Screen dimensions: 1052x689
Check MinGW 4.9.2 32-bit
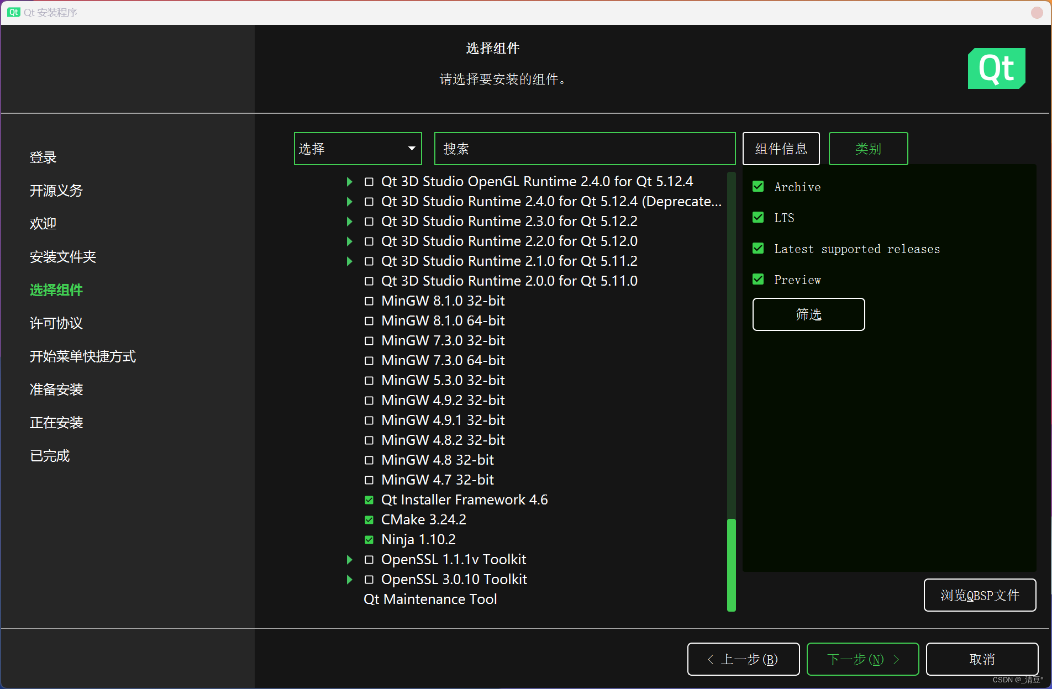(369, 401)
